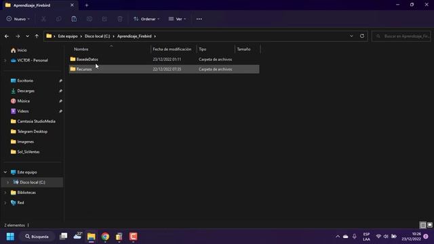Open Google Chrome from taskbar
The image size is (434, 244).
point(105,237)
